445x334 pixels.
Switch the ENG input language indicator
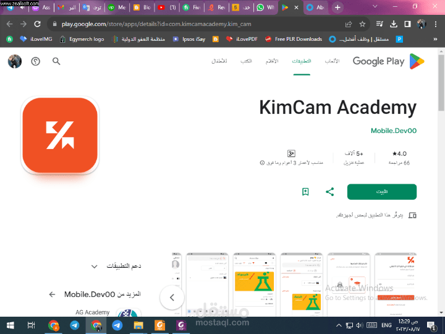(386, 325)
